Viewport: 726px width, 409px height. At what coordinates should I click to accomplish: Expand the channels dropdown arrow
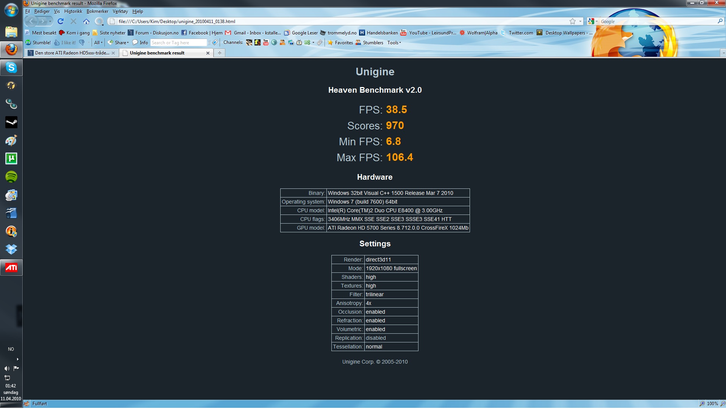(x=314, y=43)
